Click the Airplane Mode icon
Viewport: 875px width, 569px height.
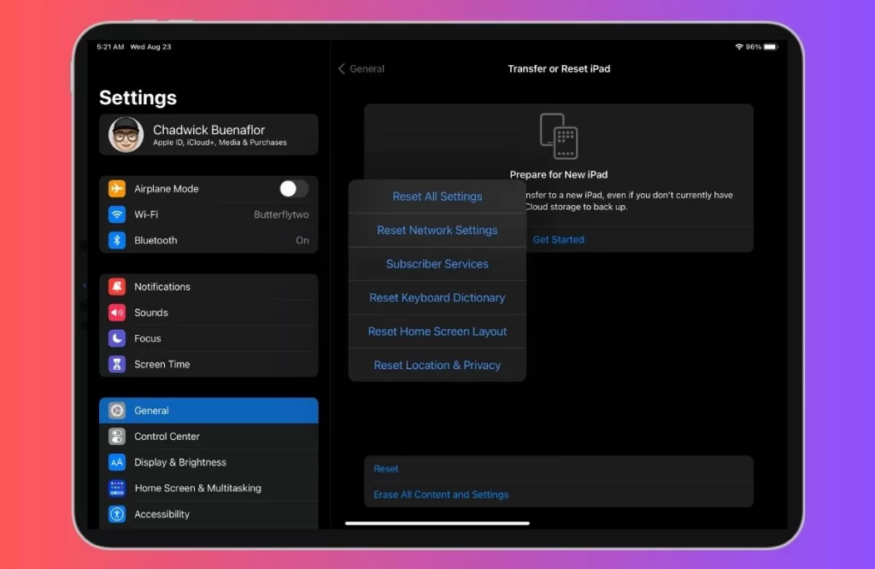coord(116,189)
